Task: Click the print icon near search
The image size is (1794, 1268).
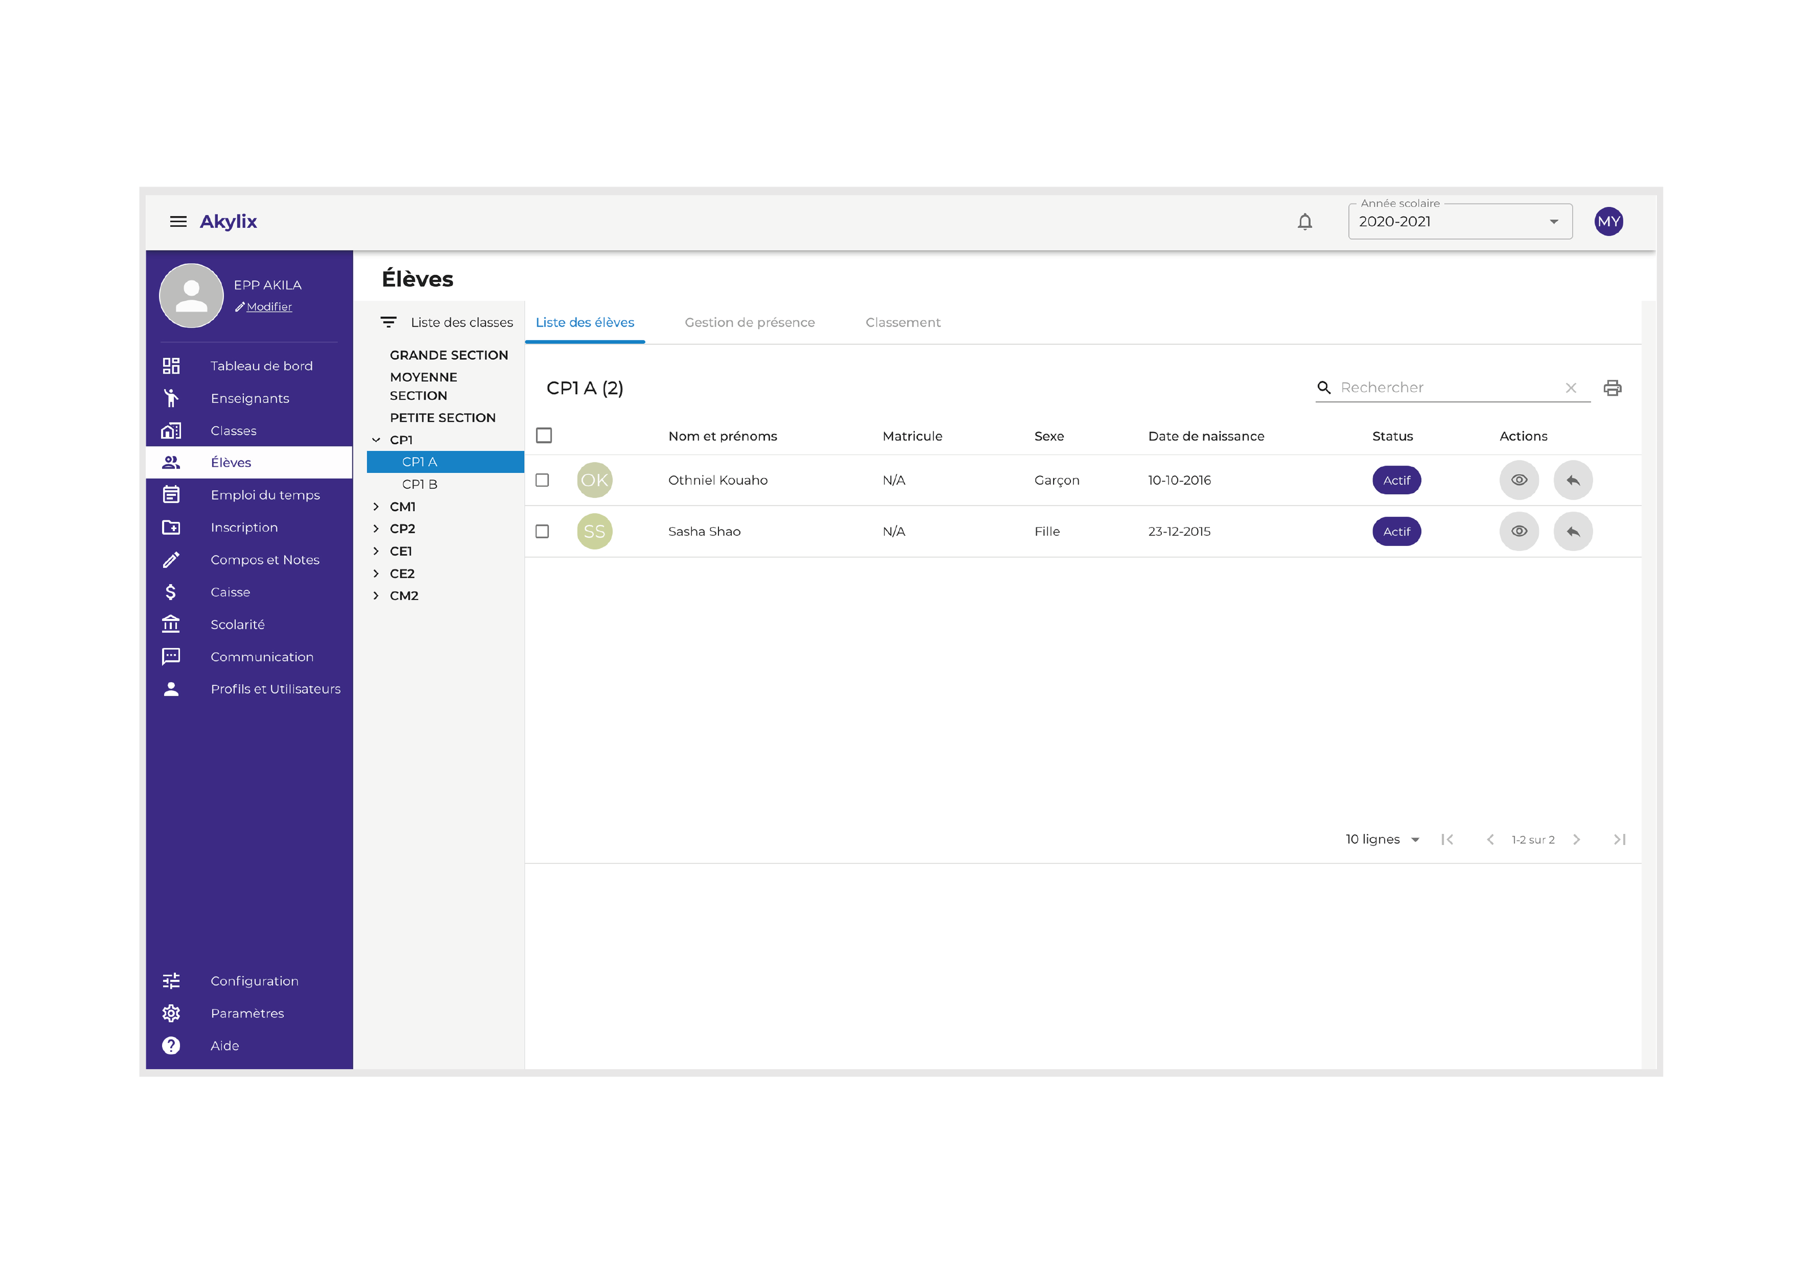Action: (x=1612, y=388)
